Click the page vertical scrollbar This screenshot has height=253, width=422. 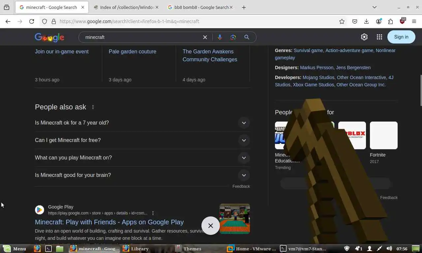tap(420, 91)
